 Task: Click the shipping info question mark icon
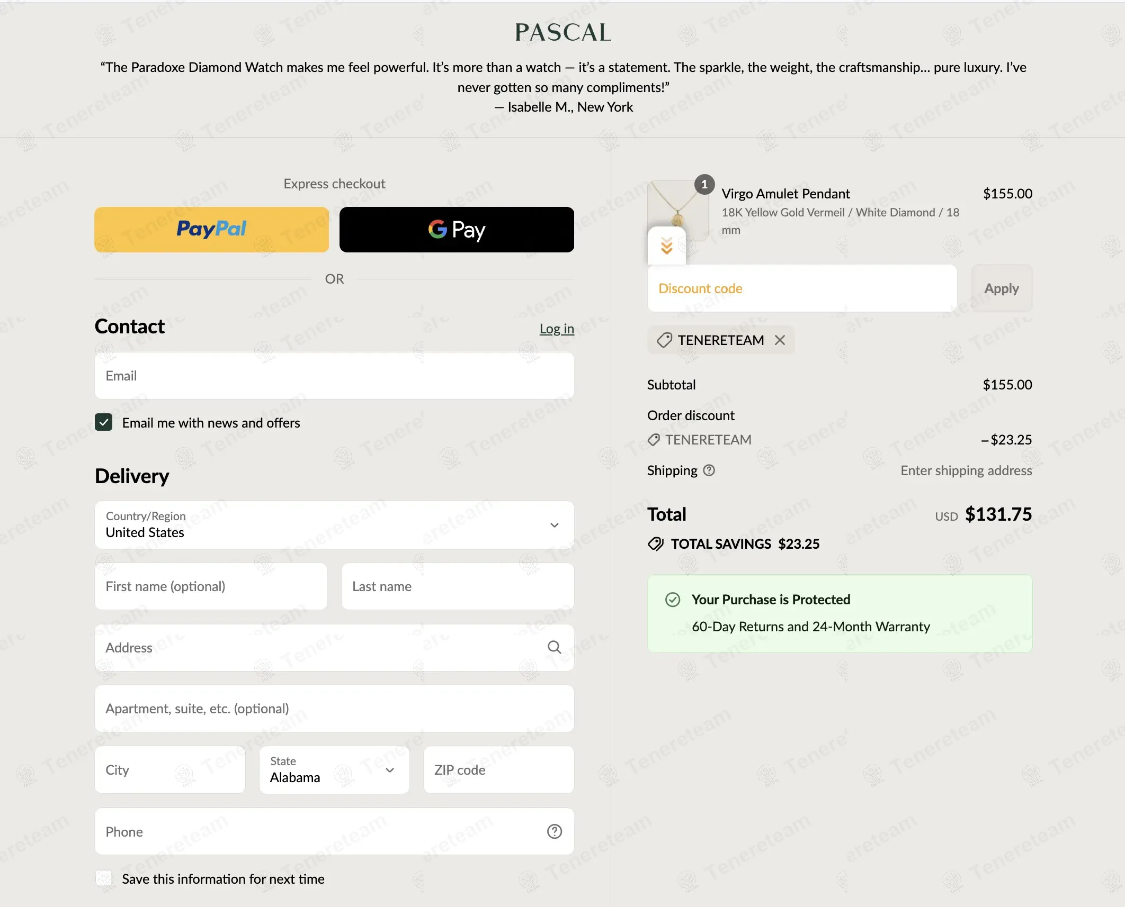pyautogui.click(x=709, y=470)
